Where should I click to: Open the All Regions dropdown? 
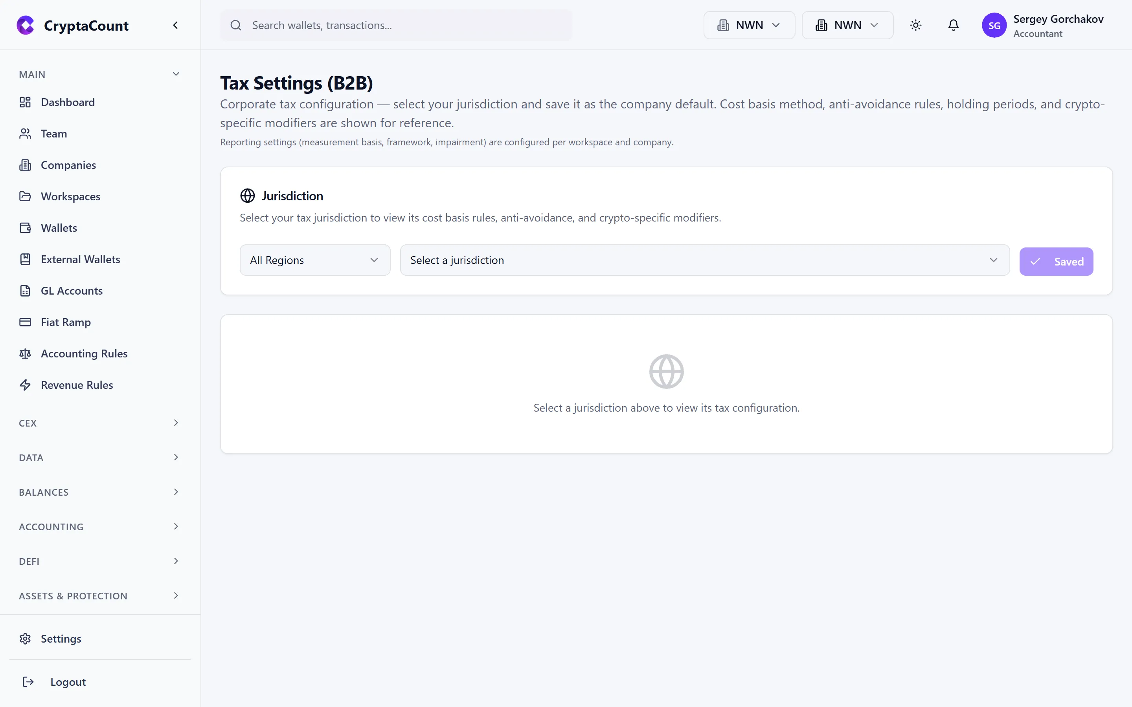pyautogui.click(x=314, y=260)
